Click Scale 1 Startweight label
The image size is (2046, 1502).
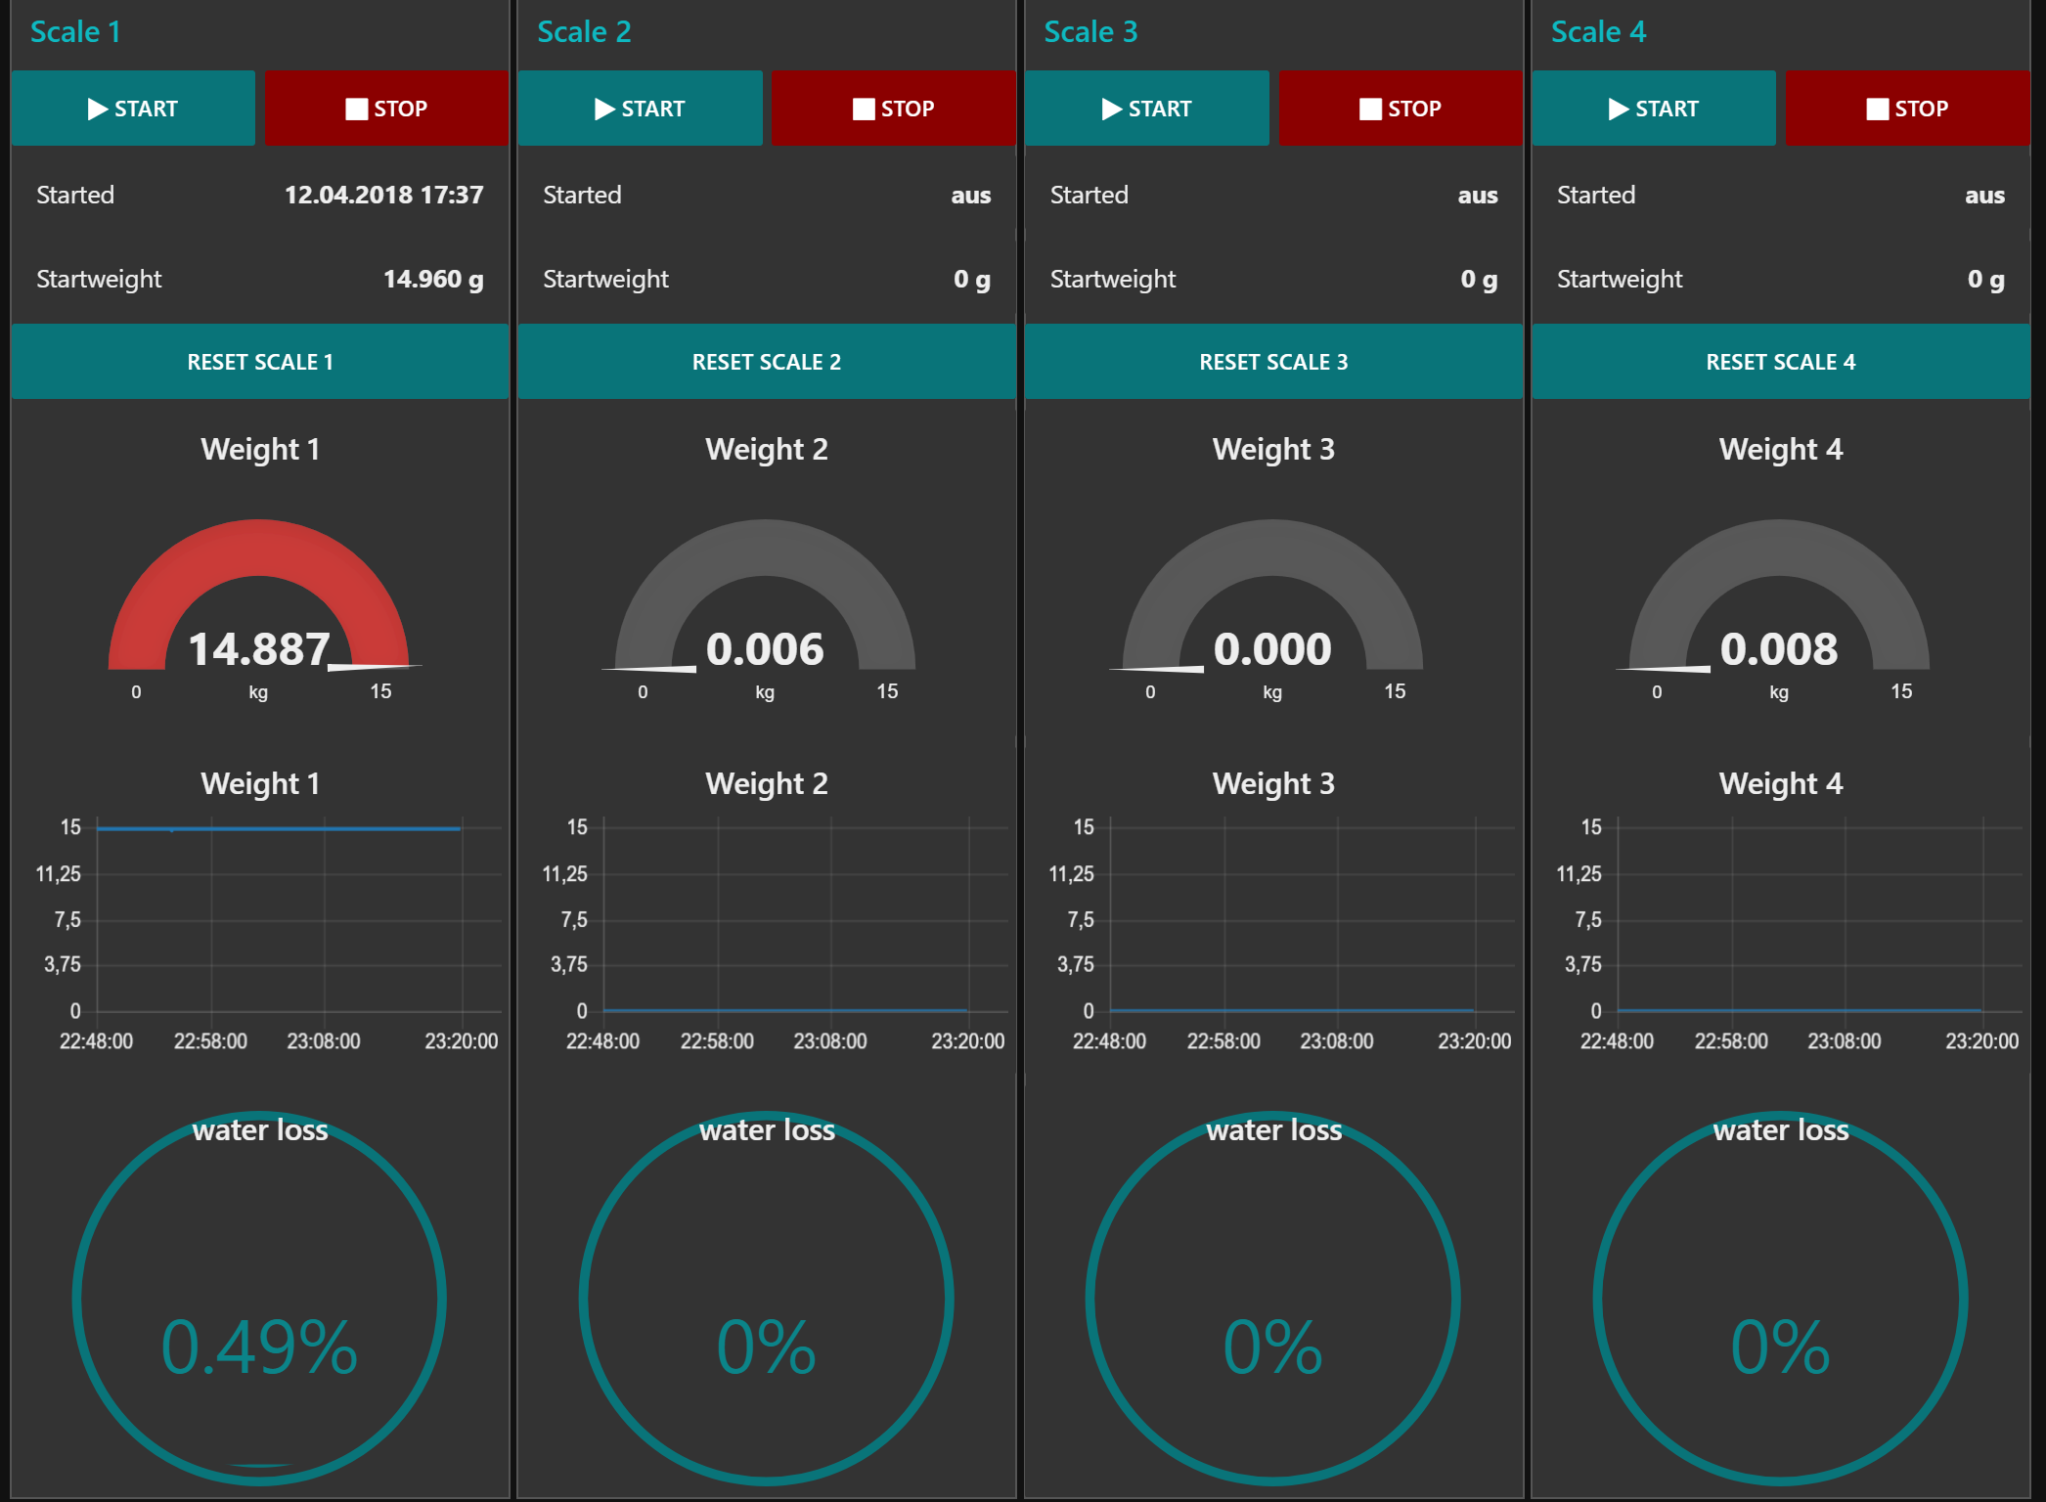tap(99, 280)
